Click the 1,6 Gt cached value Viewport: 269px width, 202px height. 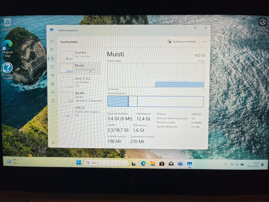(139, 130)
